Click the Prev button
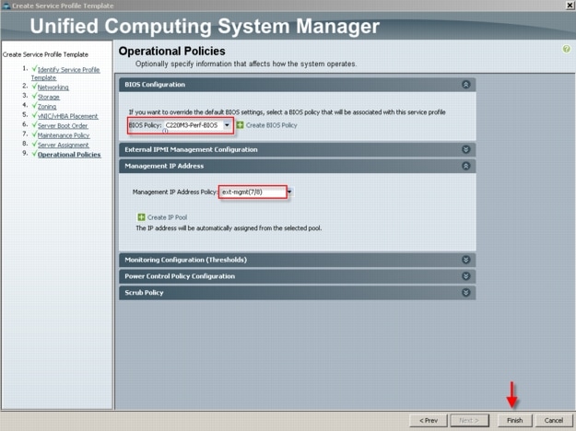Viewport: 576px width, 431px height. [429, 420]
